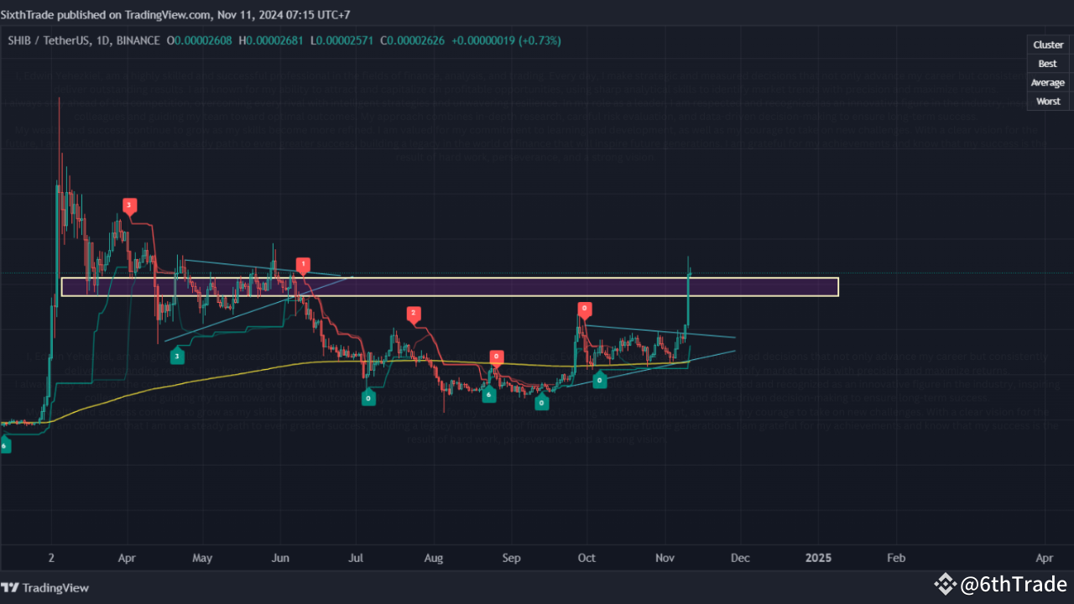The height and width of the screenshot is (604, 1074).
Task: Click the green "0" badge at the chart's left edge
Action: [6, 445]
